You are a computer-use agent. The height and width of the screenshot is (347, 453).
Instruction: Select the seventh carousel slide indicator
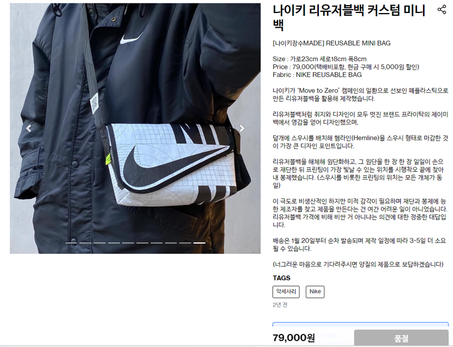point(157,243)
